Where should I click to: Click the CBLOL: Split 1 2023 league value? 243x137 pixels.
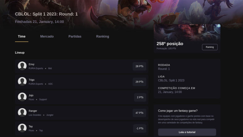coord(171,80)
